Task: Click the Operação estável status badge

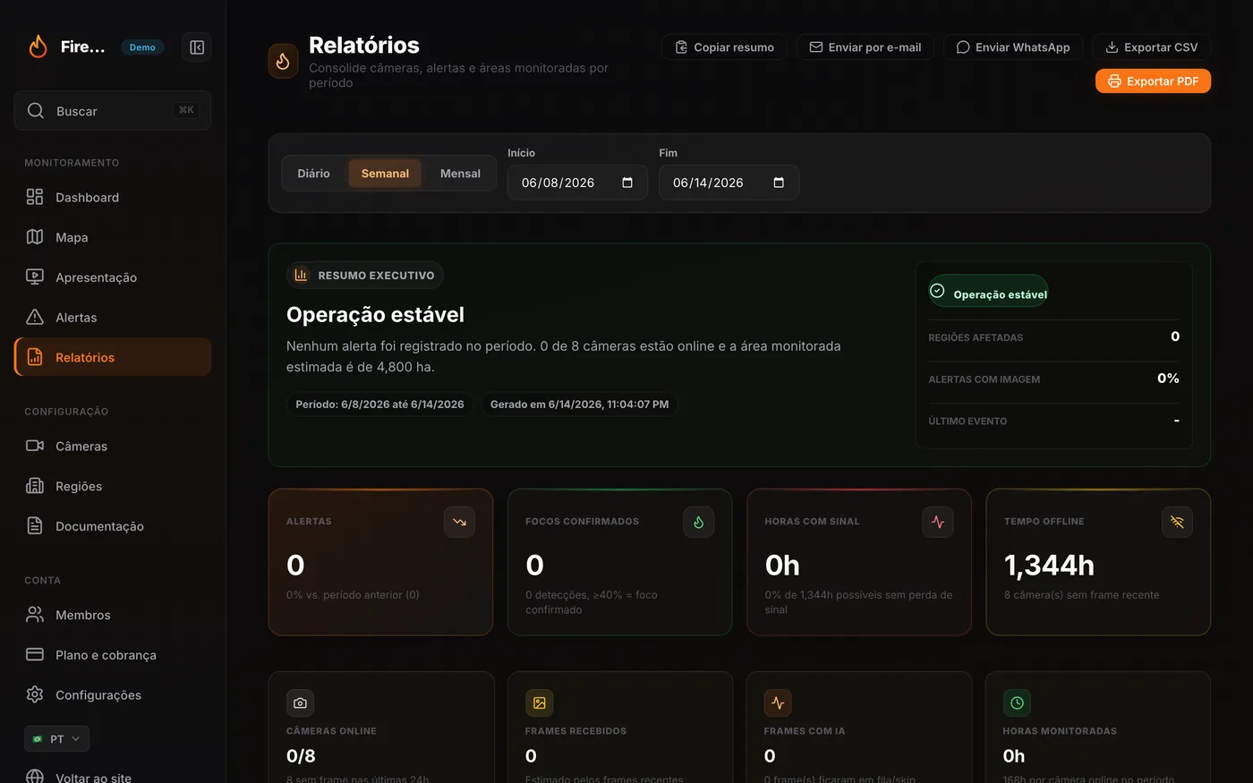Action: click(988, 292)
